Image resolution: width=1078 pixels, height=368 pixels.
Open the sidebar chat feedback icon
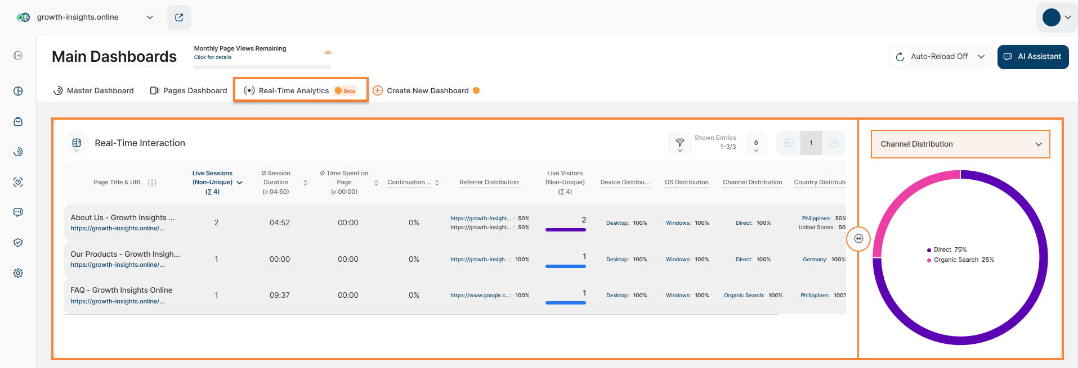pos(18,212)
